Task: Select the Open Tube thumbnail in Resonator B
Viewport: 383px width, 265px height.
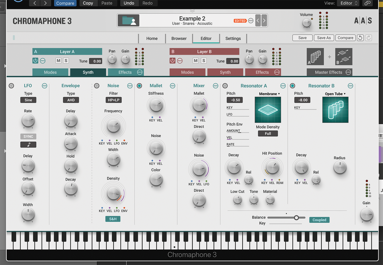Action: (x=335, y=110)
